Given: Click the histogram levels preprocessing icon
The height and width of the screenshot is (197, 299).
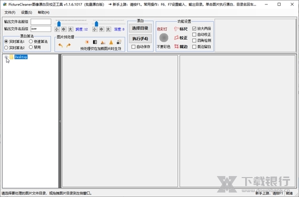Looking at the screenshot, I should (x=103, y=42).
